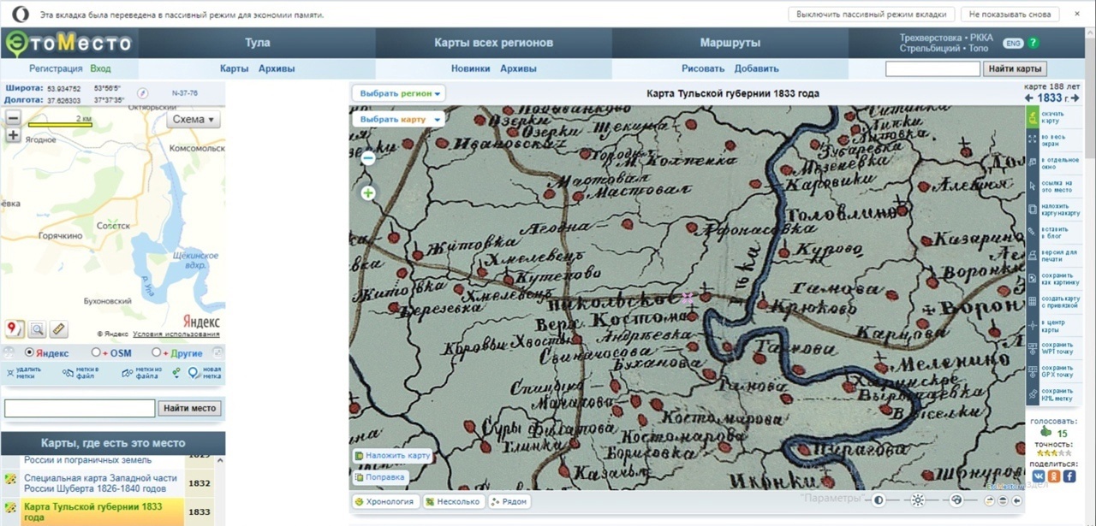Viewport: 1096px width, 526px height.
Task: Select the Другие radio button
Action: click(x=156, y=352)
